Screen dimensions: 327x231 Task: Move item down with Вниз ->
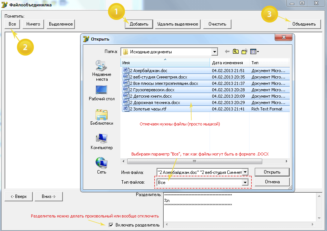pos(49,196)
